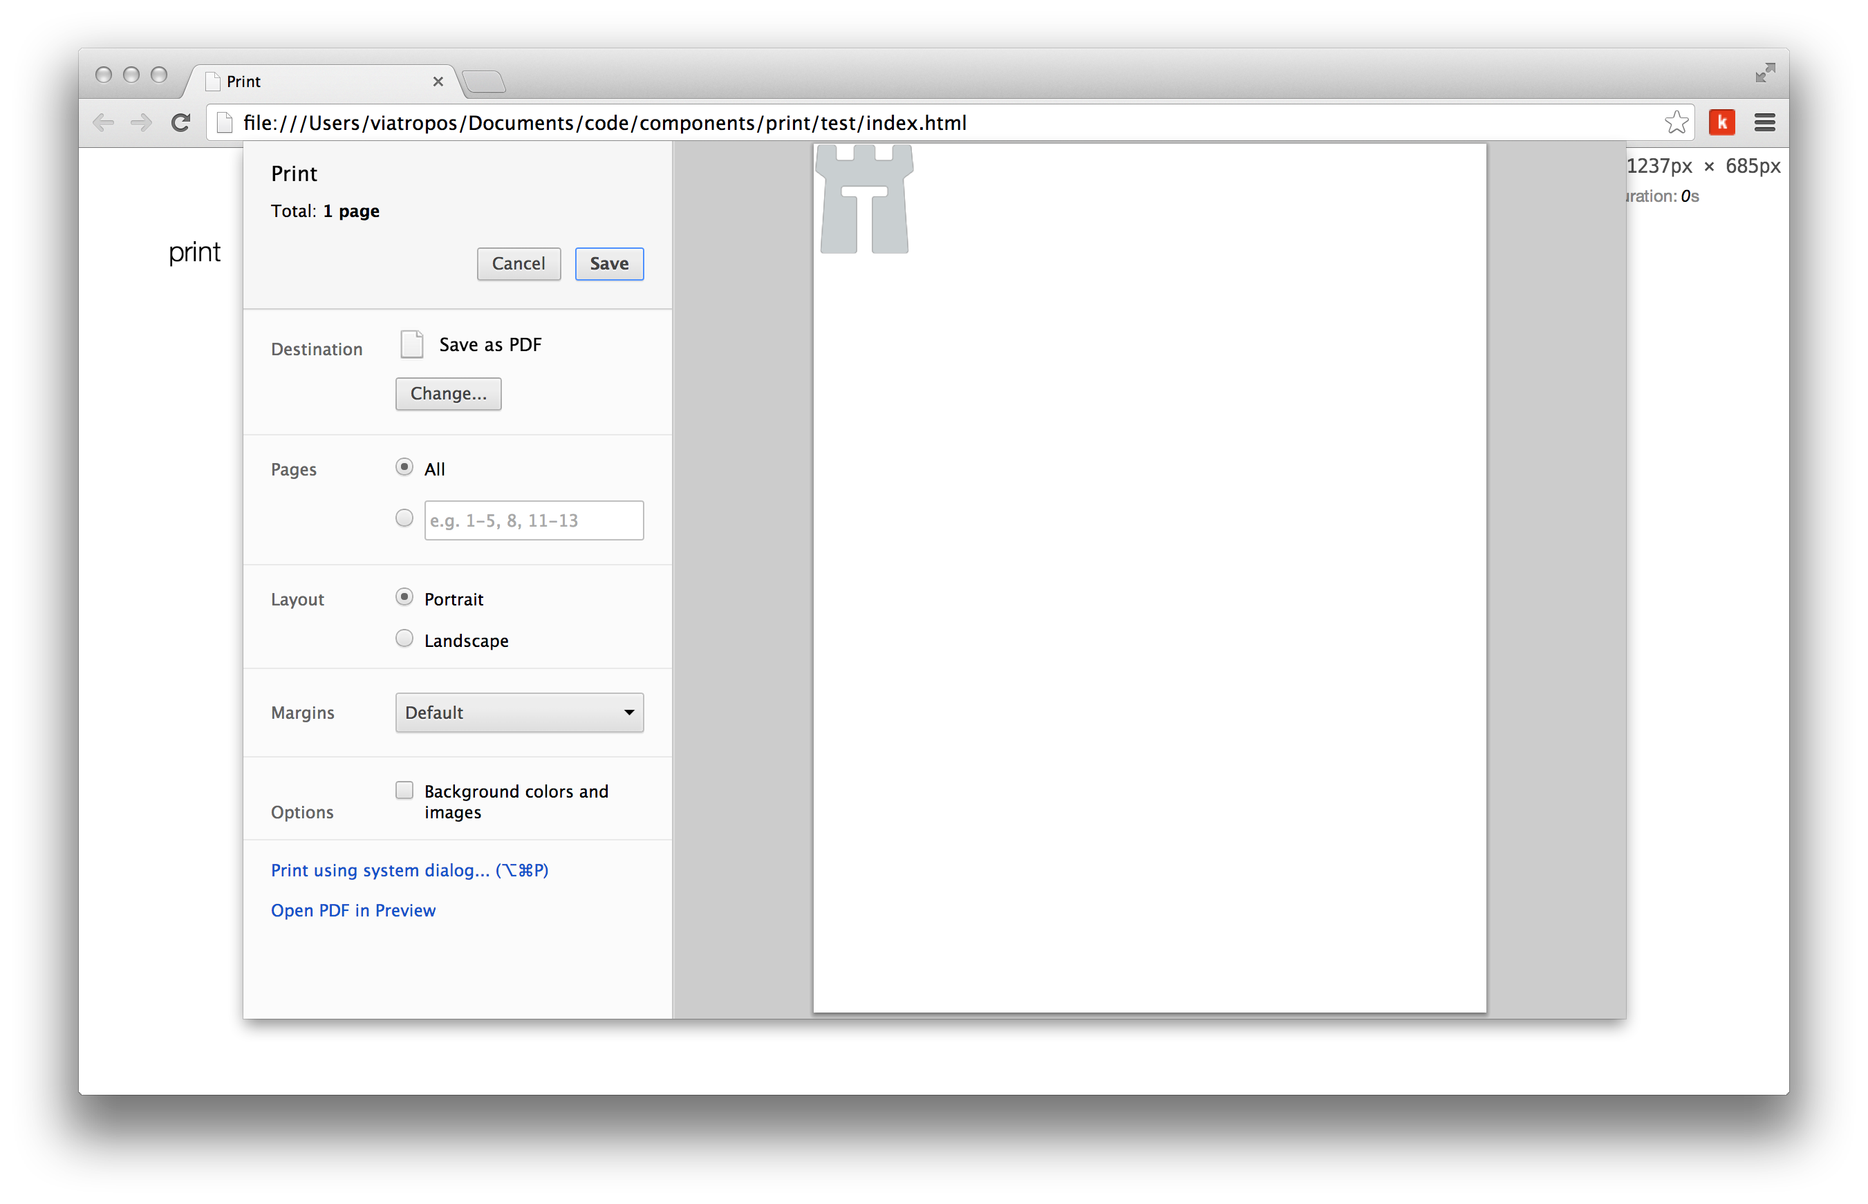1868x1204 pixels.
Task: Click the page icon in address bar
Action: click(225, 123)
